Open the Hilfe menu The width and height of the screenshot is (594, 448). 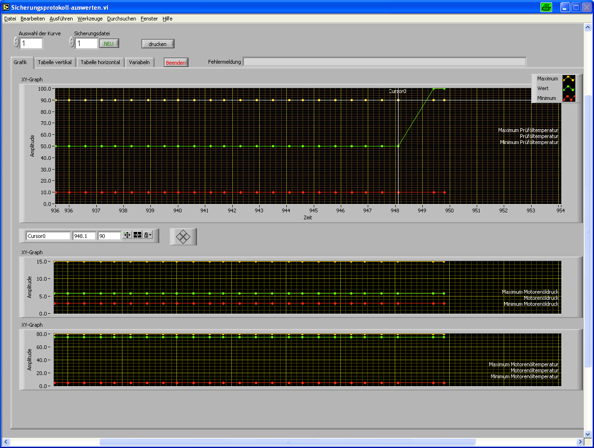pyautogui.click(x=168, y=19)
